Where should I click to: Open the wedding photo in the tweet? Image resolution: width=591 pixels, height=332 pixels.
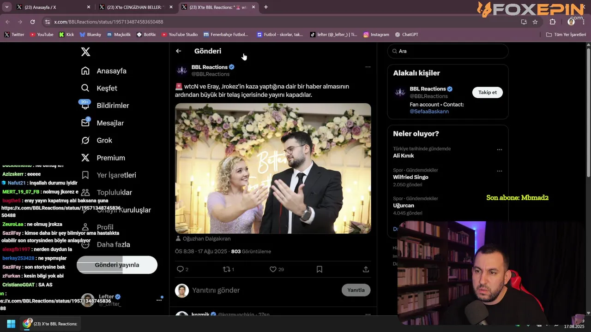(x=273, y=168)
